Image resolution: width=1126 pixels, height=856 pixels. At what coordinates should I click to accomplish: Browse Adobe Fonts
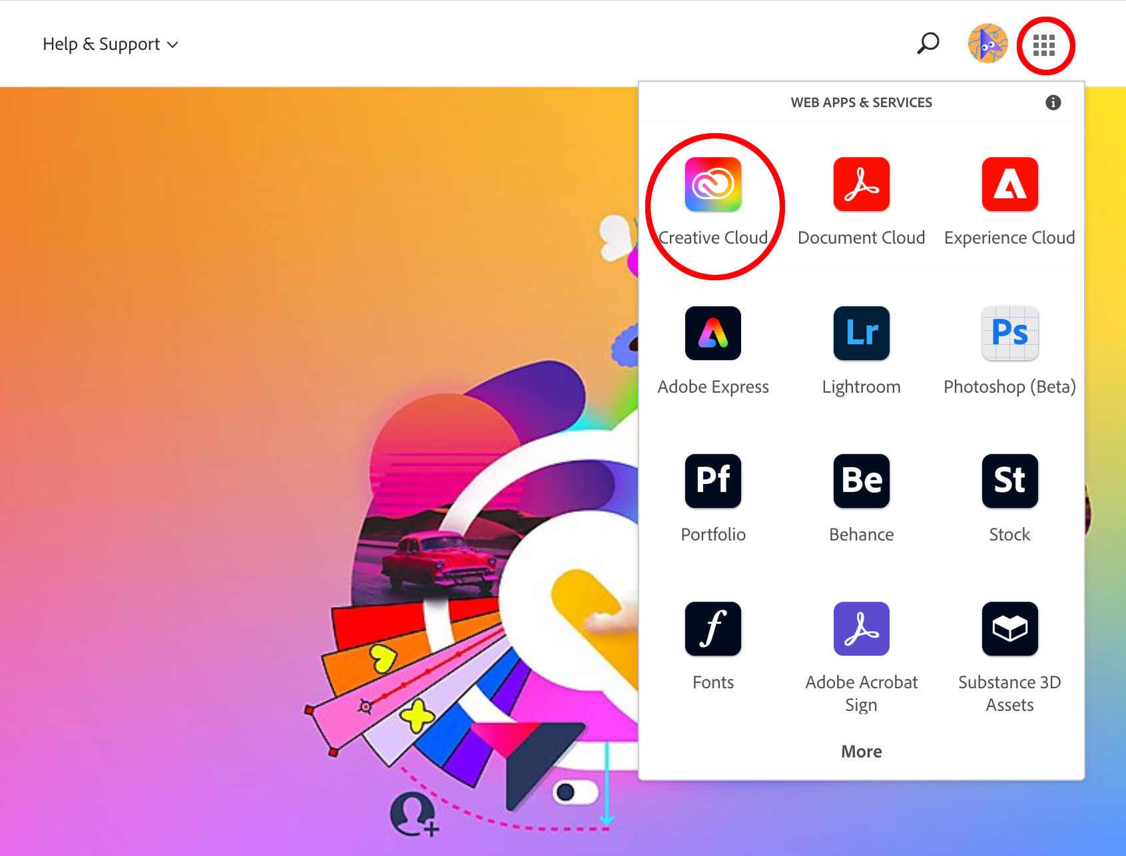coord(712,628)
